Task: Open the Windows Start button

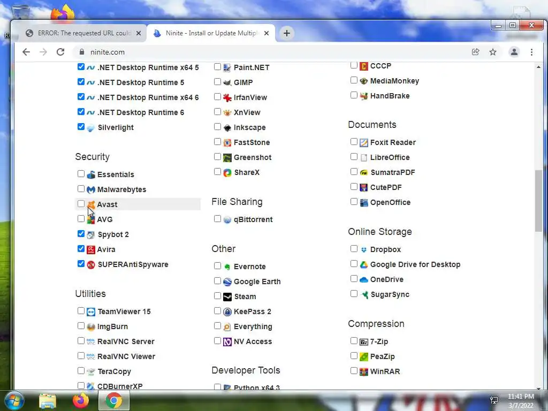Action: point(13,400)
